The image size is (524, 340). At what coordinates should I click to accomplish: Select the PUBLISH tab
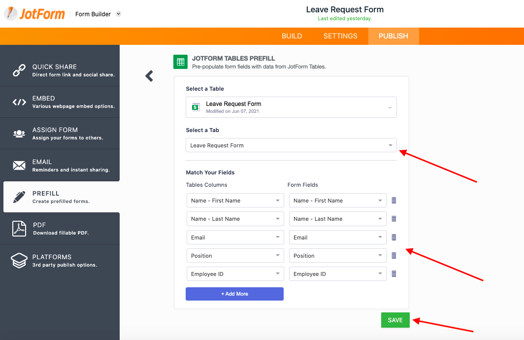(393, 36)
